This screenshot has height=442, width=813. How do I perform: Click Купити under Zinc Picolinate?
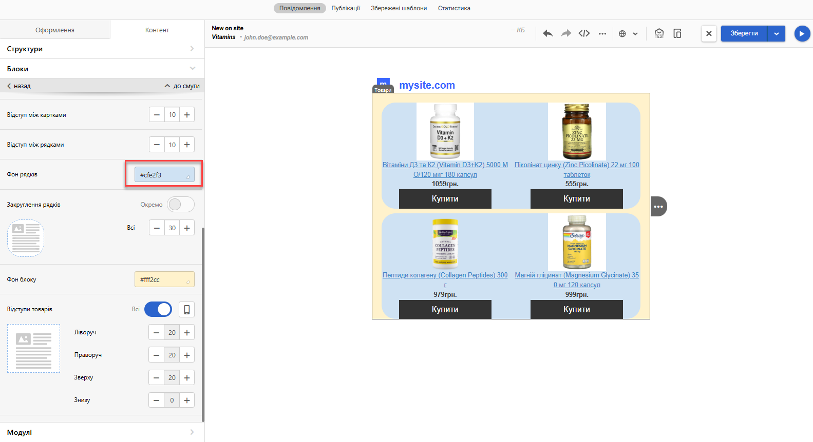[577, 199]
